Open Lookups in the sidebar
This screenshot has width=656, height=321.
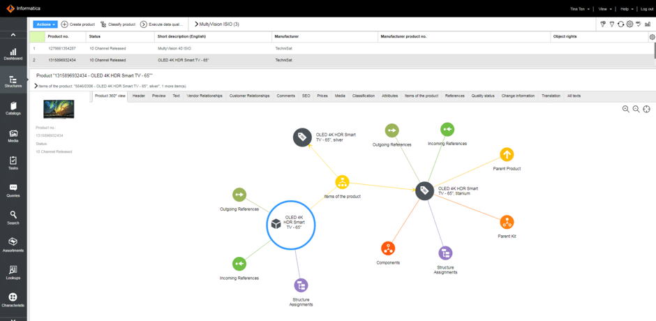[x=13, y=273]
